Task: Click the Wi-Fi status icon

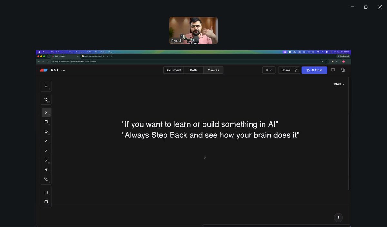Action: [x=318, y=52]
